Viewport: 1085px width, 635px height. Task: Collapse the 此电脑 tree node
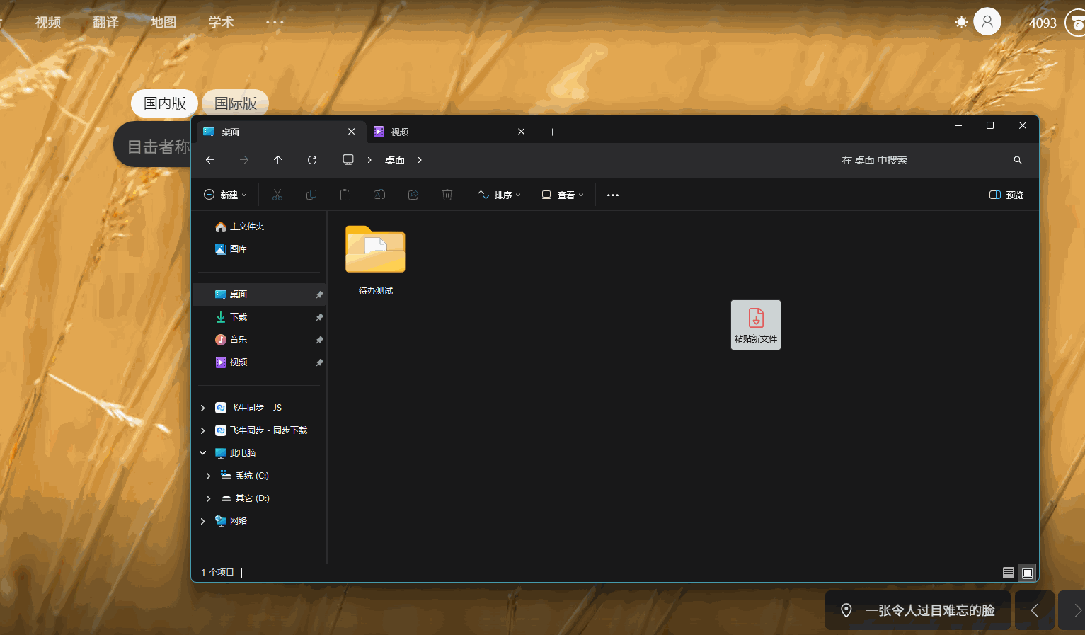coord(203,453)
